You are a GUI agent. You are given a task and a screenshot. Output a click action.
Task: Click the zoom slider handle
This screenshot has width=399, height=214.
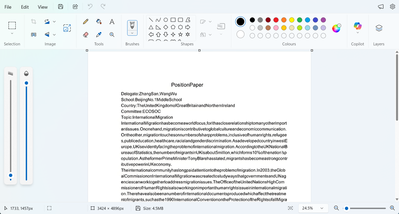click(x=346, y=208)
